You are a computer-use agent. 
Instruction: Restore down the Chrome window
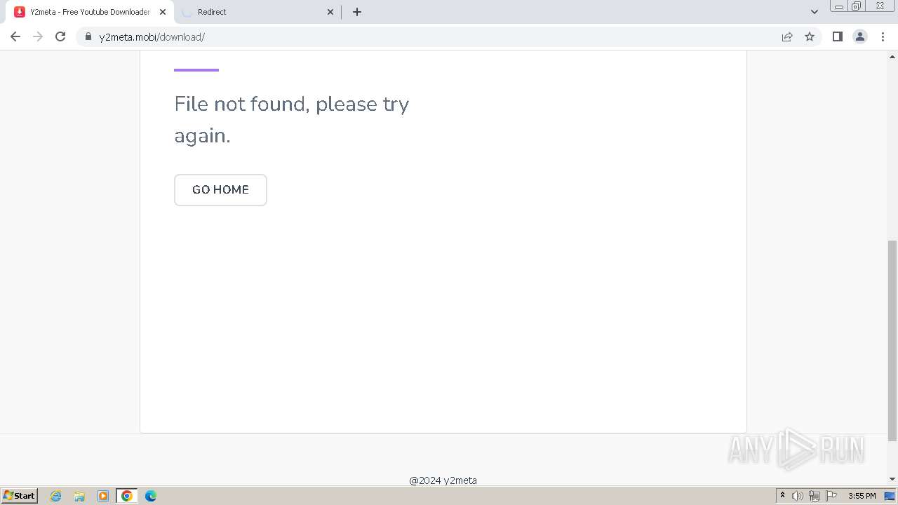pos(857,6)
